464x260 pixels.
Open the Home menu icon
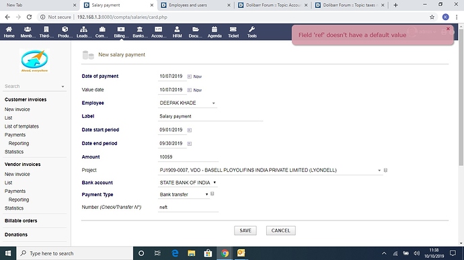(x=9, y=30)
